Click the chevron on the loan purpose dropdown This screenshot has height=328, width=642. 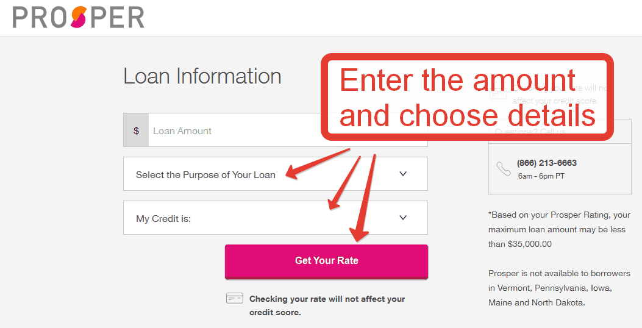click(403, 174)
